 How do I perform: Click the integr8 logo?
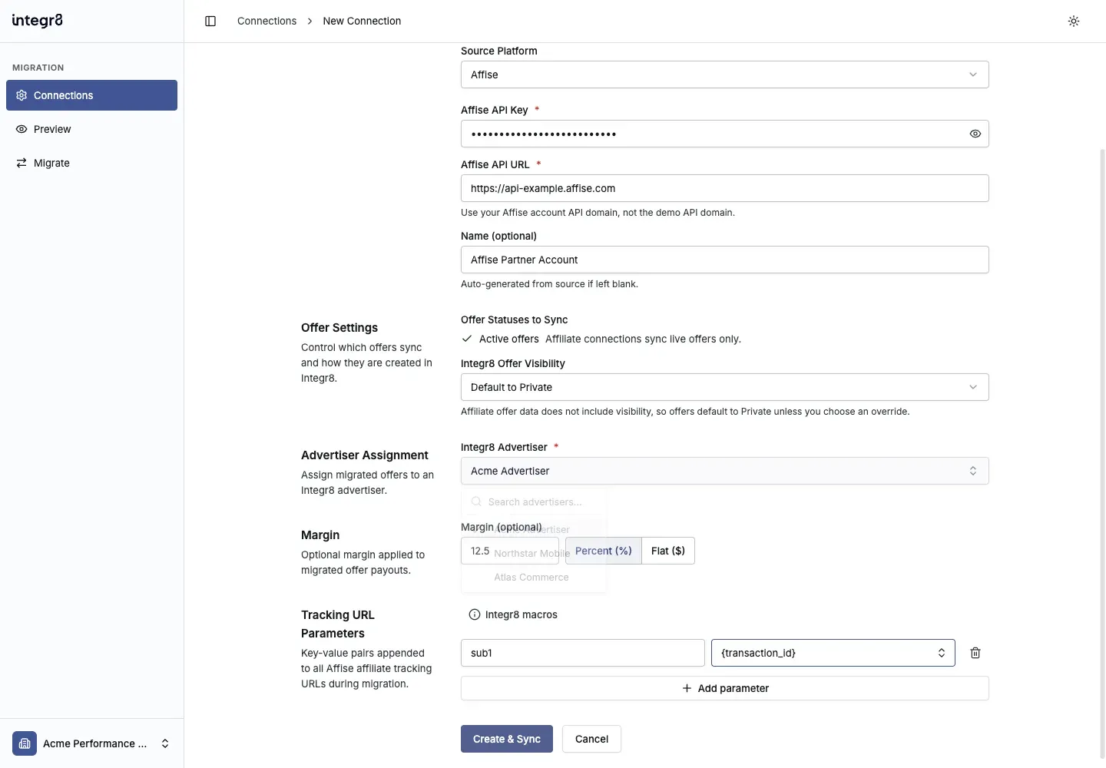tap(38, 21)
